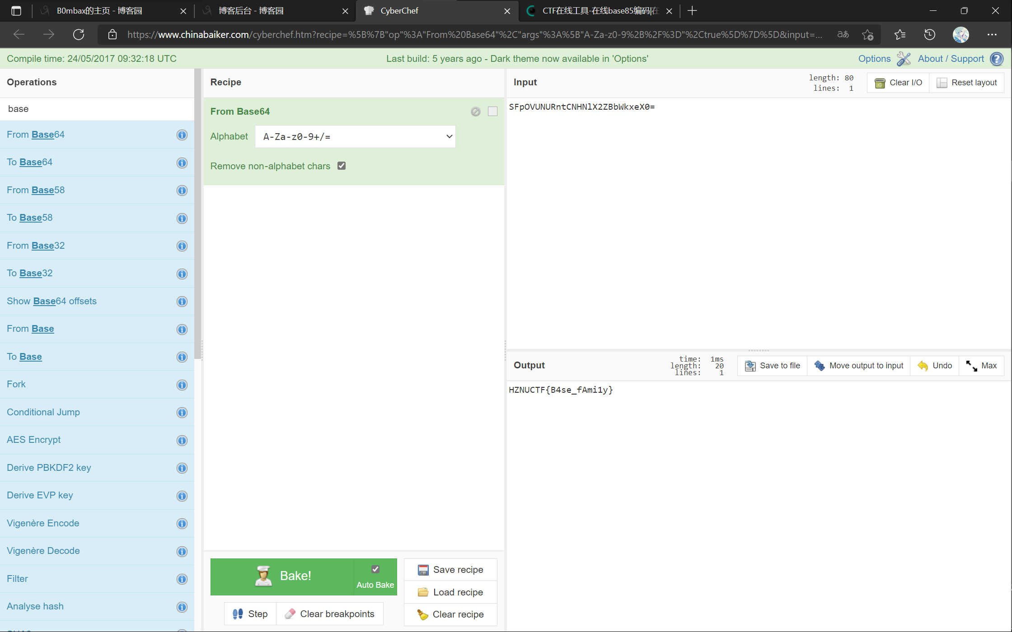Click the About / Support help icon
Image resolution: width=1012 pixels, height=632 pixels.
[x=996, y=59]
